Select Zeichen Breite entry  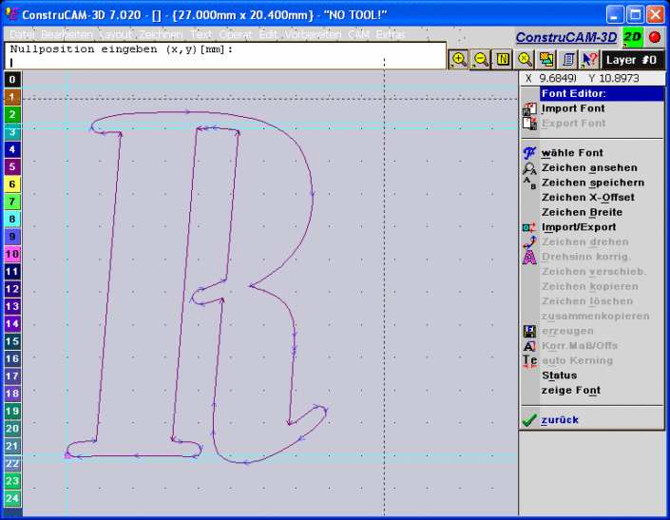[582, 212]
